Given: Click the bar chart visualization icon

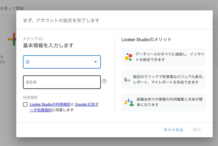Looking at the screenshot, I should point(127,80).
